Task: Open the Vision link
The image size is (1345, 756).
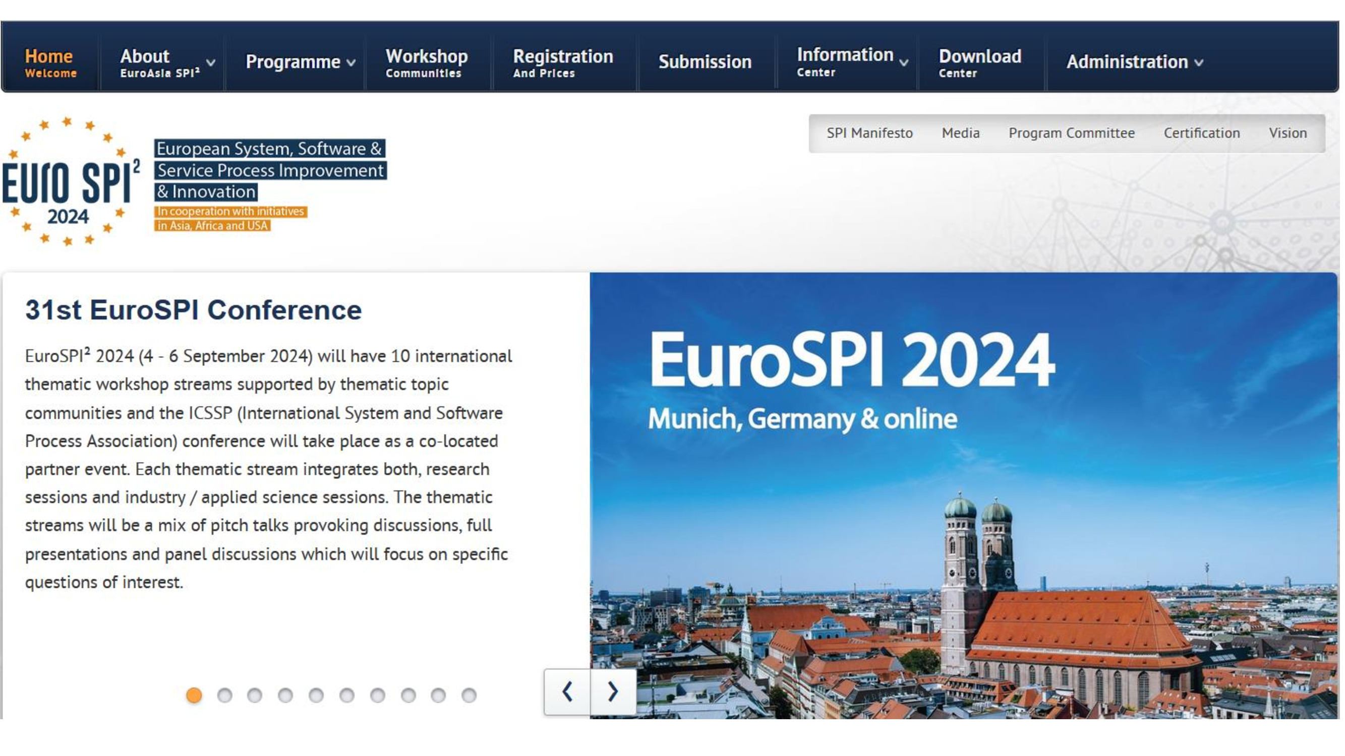Action: pyautogui.click(x=1288, y=133)
